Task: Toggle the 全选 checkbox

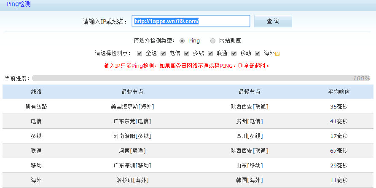Action: point(140,53)
